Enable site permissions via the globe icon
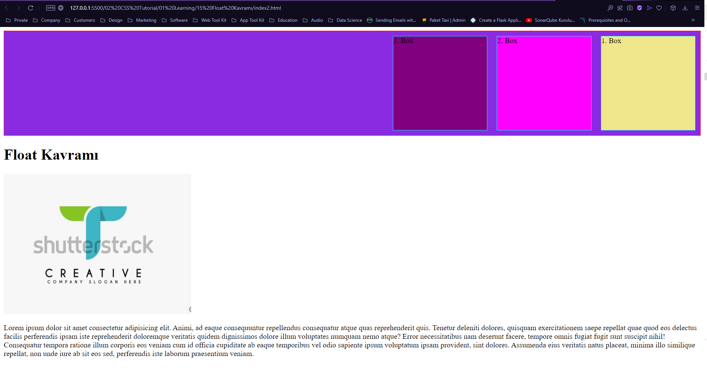Viewport: 707px width, 371px height. (x=60, y=7)
